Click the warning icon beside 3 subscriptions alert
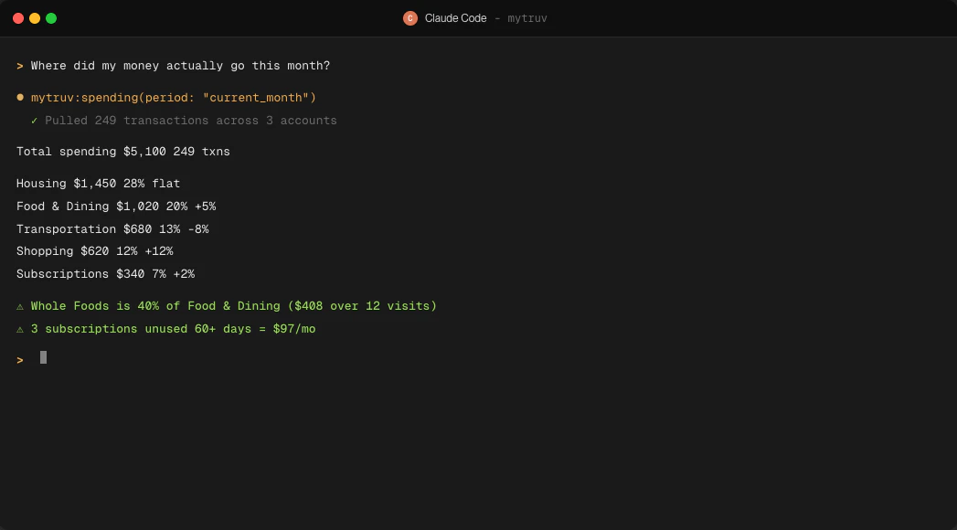957x530 pixels. (x=20, y=329)
